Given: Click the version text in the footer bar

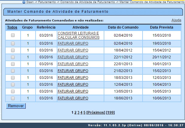Looking at the screenshot, I should pyautogui.click(x=136, y=125).
